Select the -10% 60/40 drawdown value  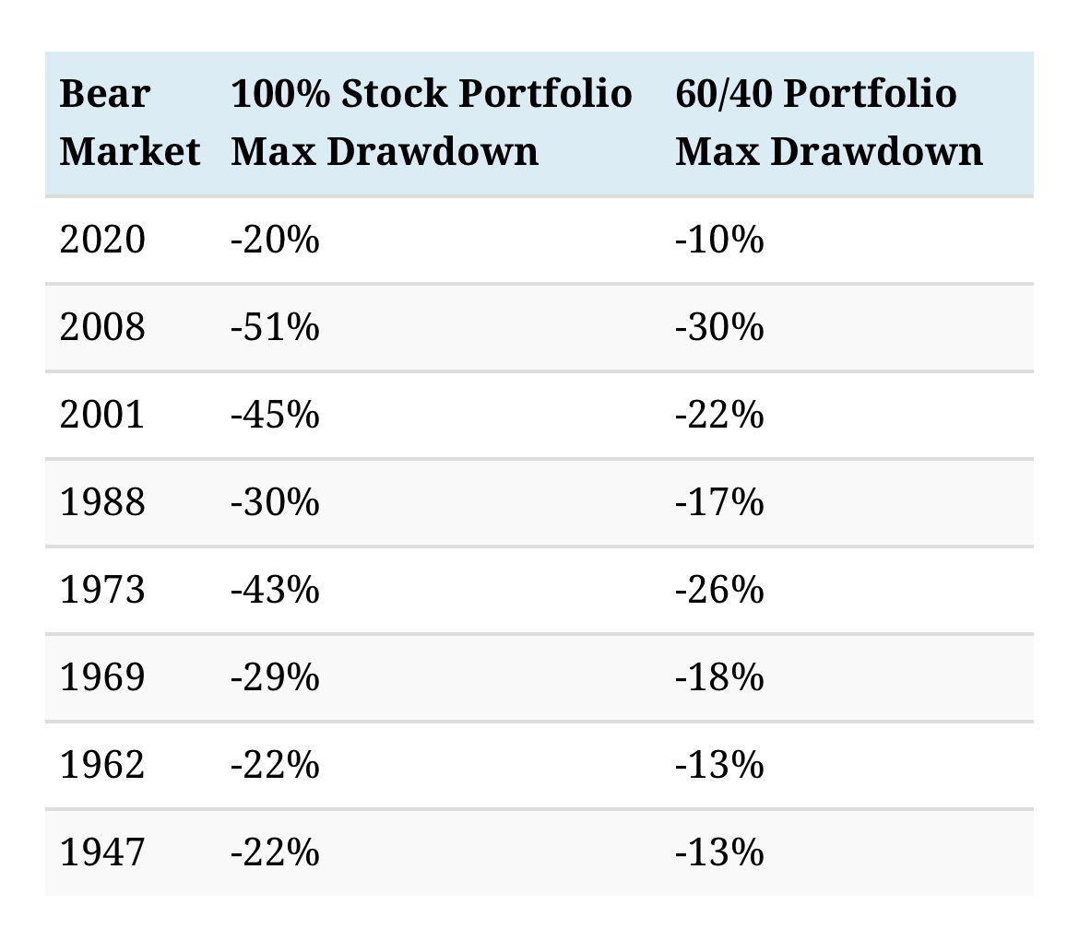pyautogui.click(x=719, y=241)
